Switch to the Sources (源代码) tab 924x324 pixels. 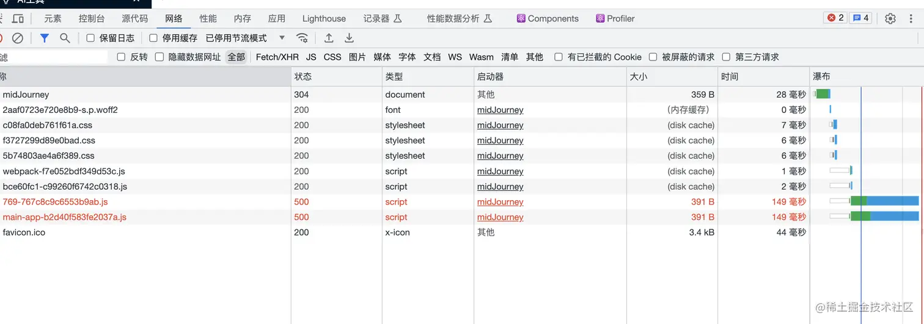tap(134, 18)
